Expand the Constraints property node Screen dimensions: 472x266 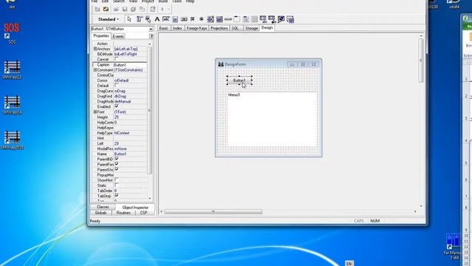pyautogui.click(x=95, y=70)
